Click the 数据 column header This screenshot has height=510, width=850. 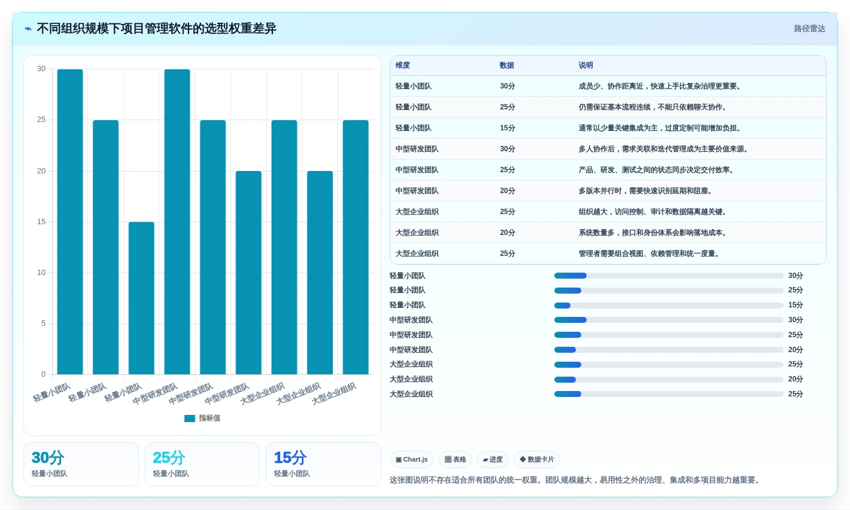(507, 66)
